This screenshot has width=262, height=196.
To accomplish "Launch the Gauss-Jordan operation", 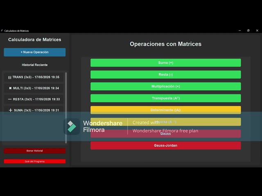I will click(x=165, y=145).
